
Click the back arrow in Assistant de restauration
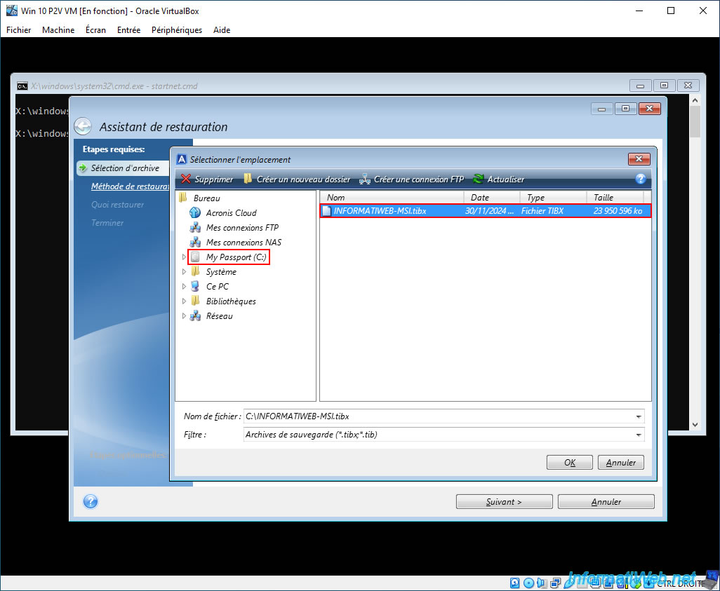(x=83, y=127)
